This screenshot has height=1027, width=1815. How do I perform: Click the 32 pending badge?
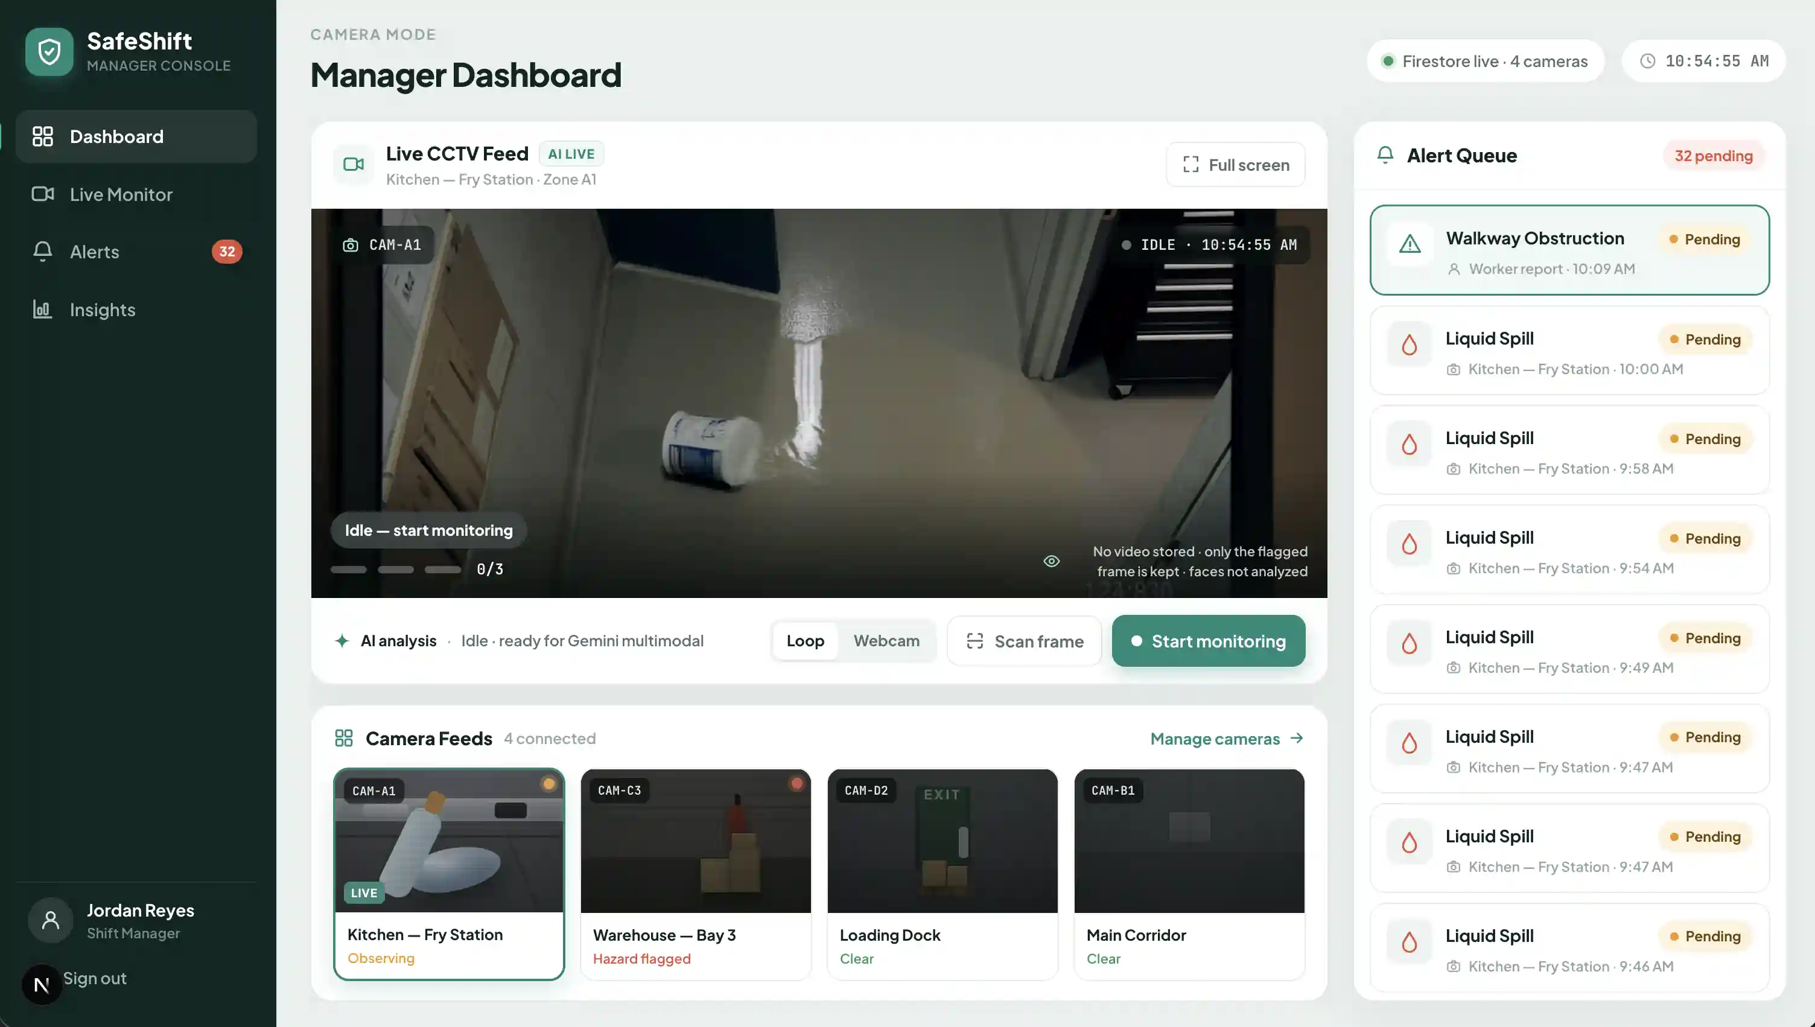tap(1714, 156)
